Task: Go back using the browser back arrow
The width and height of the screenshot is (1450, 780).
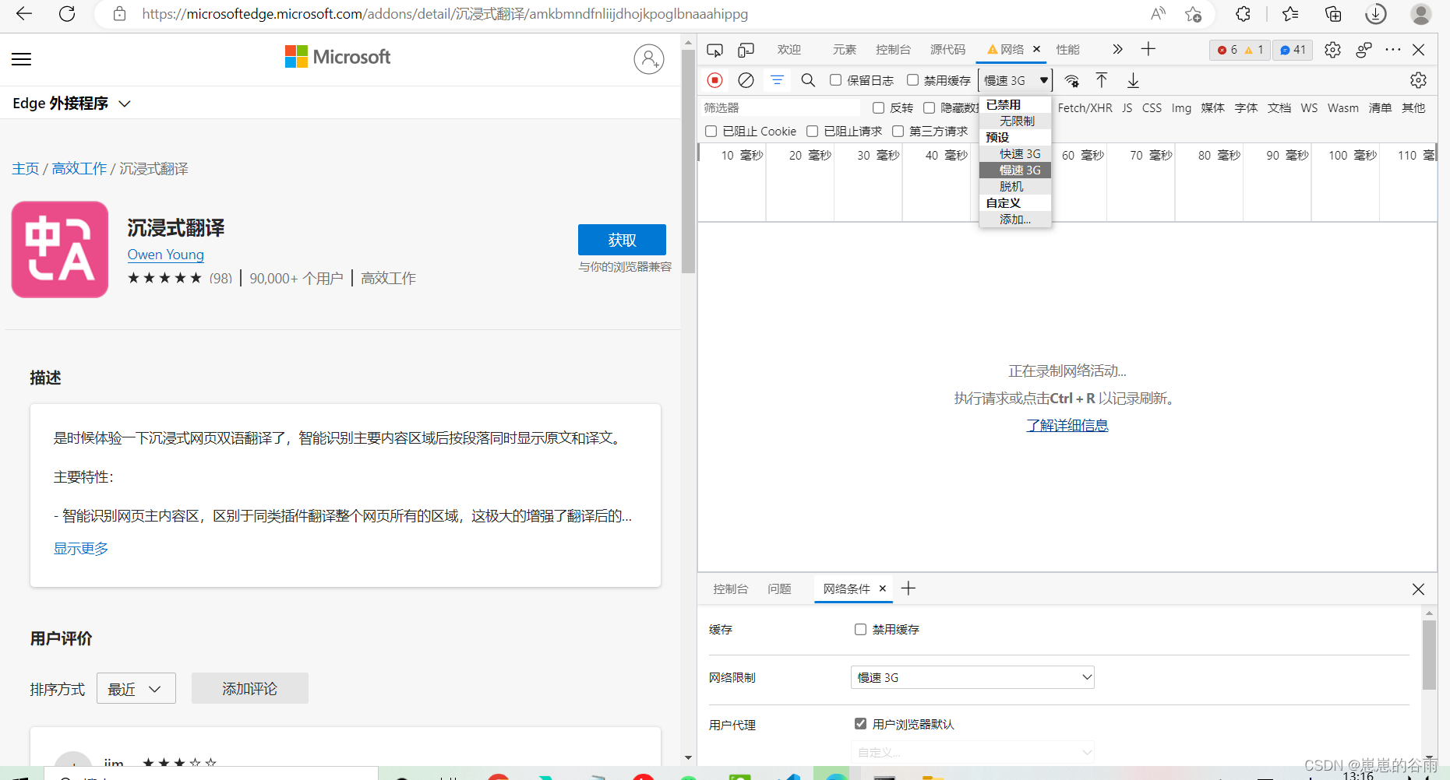Action: 24,13
